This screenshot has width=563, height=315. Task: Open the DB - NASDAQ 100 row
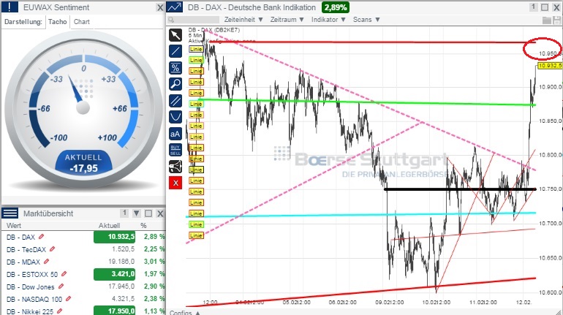click(x=83, y=298)
